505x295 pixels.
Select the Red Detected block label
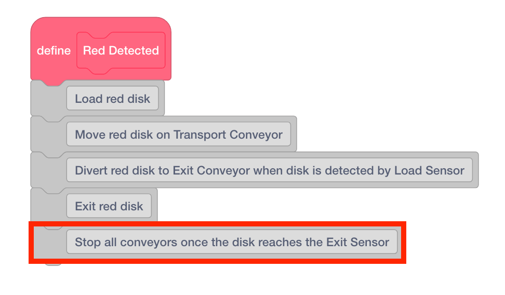pos(121,51)
